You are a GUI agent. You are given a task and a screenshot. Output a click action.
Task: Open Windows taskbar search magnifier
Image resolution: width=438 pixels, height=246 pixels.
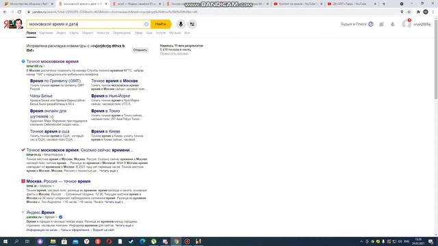pyautogui.click(x=16, y=241)
